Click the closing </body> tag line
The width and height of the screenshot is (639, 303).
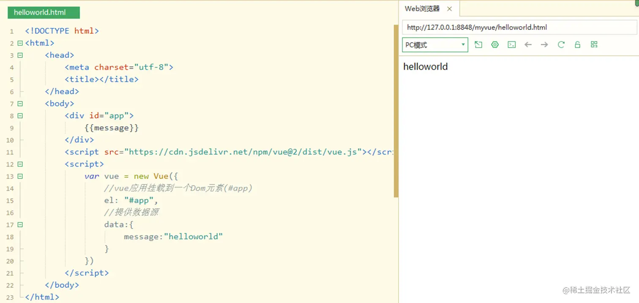pyautogui.click(x=62, y=285)
